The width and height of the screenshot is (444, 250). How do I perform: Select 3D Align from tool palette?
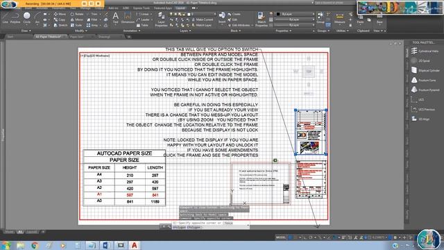[x=420, y=119]
